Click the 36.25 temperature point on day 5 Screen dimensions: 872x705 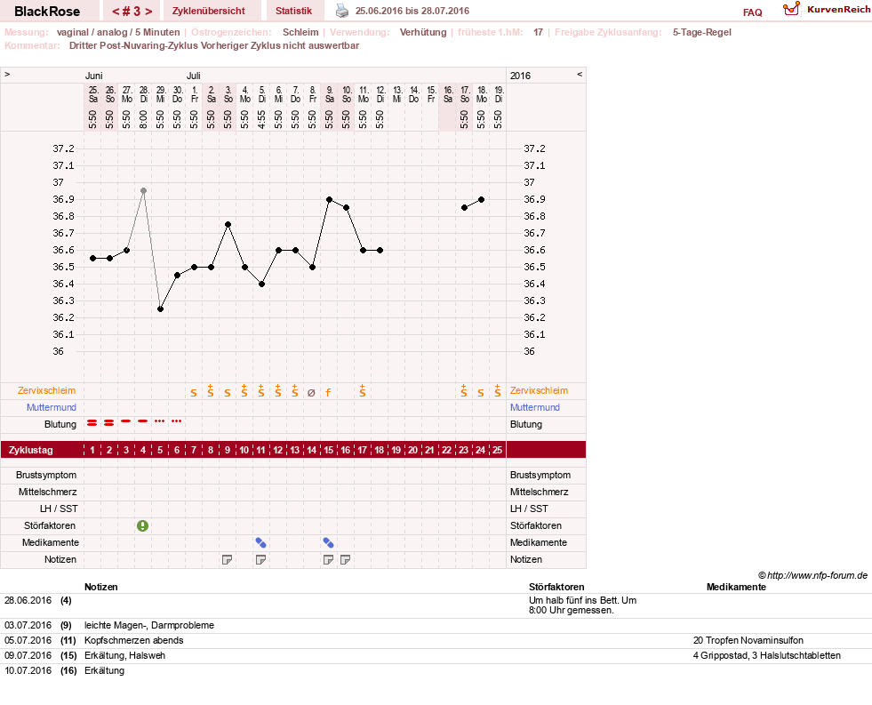(160, 309)
